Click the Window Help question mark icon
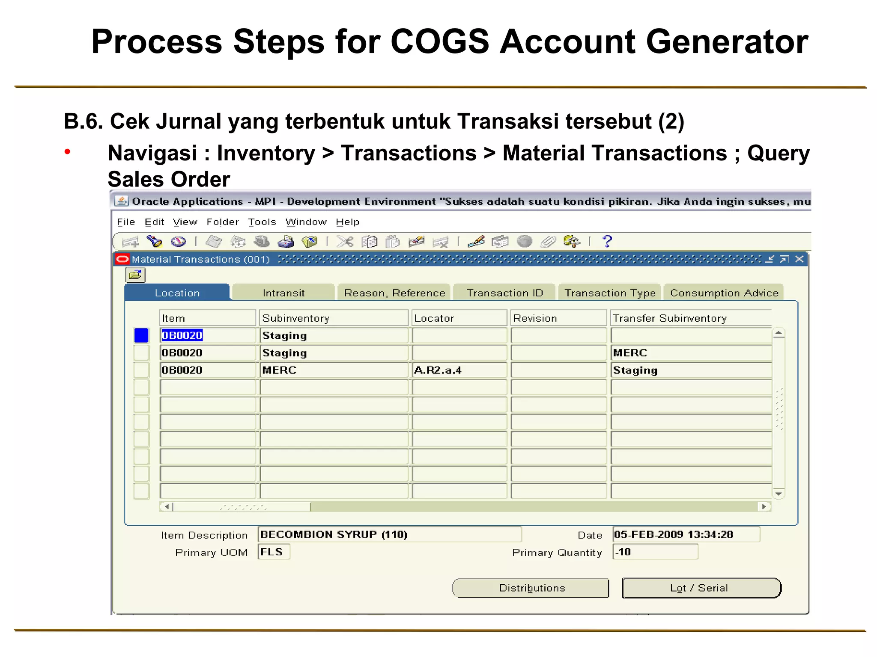Image resolution: width=877 pixels, height=657 pixels. 607,242
